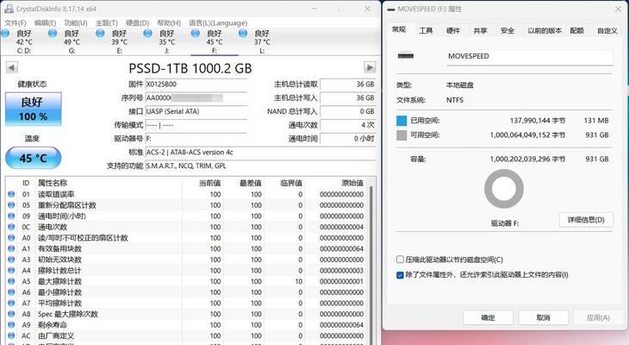This screenshot has width=629, height=345.
Task: Click status orb for attribute A6
Action: click(11, 292)
